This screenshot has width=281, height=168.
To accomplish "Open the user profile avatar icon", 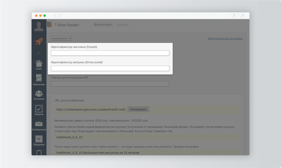I will (39, 26).
